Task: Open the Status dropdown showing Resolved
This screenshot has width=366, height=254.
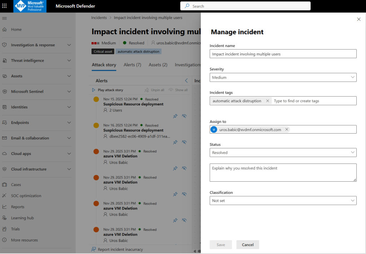Action: pyautogui.click(x=283, y=152)
